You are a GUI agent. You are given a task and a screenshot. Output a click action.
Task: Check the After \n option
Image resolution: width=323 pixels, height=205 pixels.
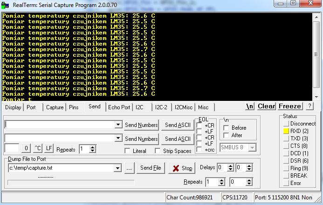(226, 135)
